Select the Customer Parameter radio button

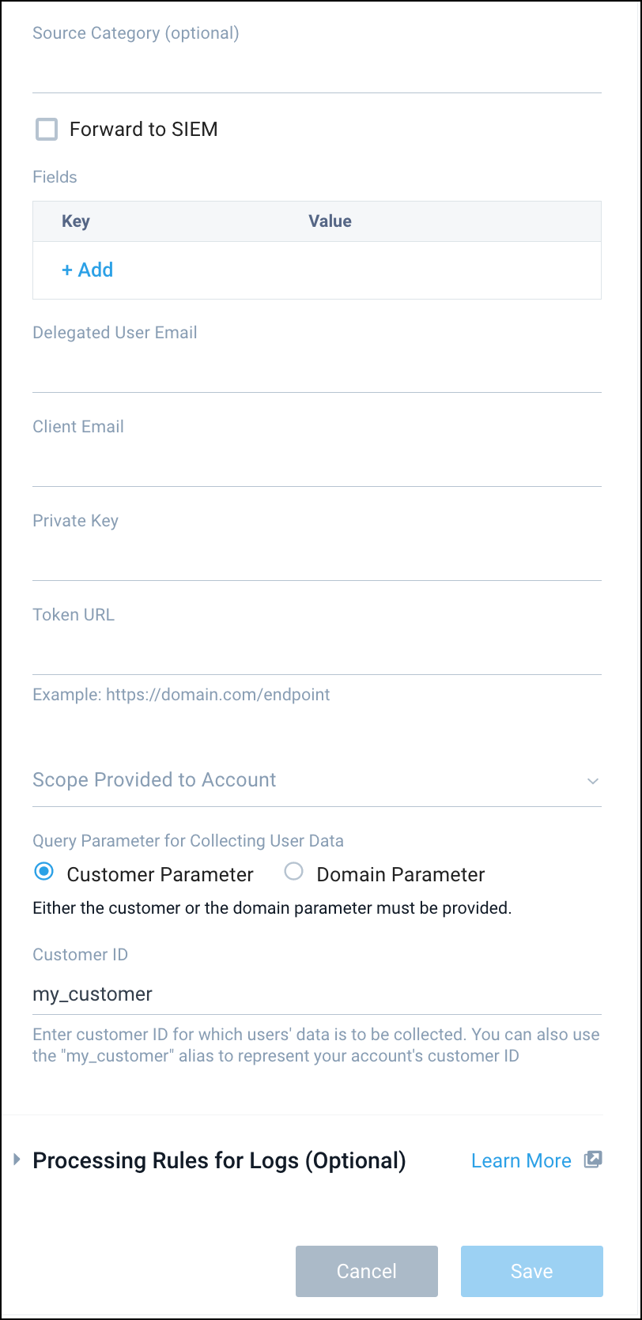tap(44, 872)
